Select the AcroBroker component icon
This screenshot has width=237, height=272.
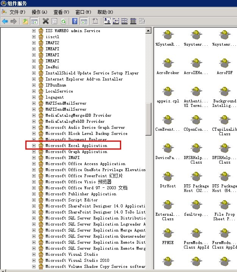(x=167, y=64)
